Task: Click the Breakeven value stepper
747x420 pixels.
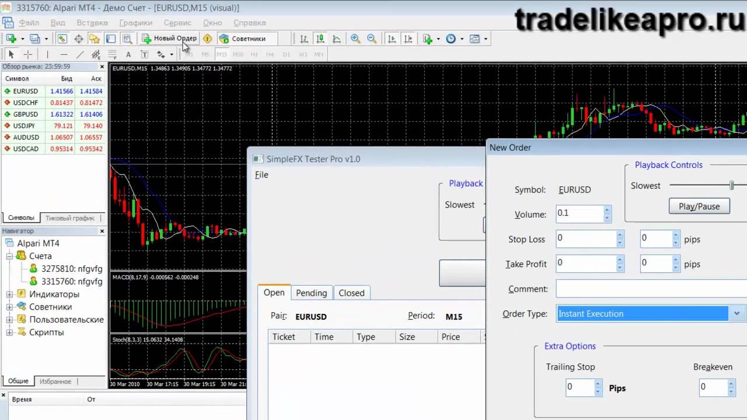Action: point(731,387)
